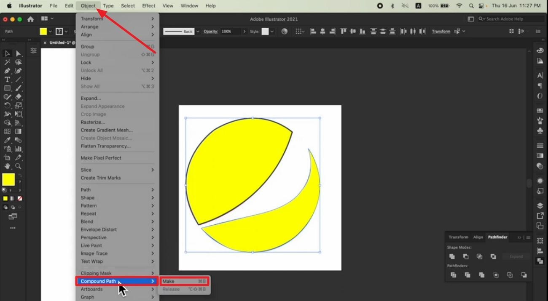Switch to the Align panel tab
The width and height of the screenshot is (548, 301).
click(x=478, y=237)
